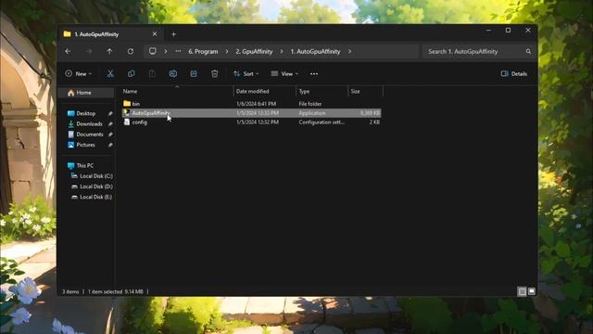Click config's Configuration settings type cell

pyautogui.click(x=322, y=122)
